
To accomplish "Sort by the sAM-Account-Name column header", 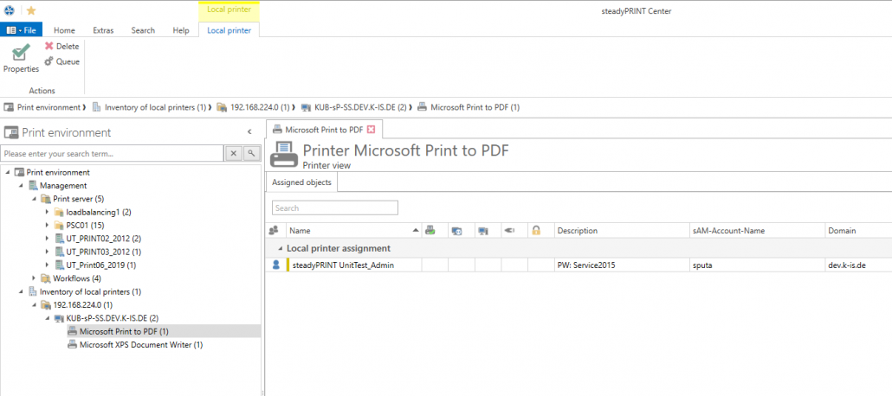I will [x=756, y=231].
